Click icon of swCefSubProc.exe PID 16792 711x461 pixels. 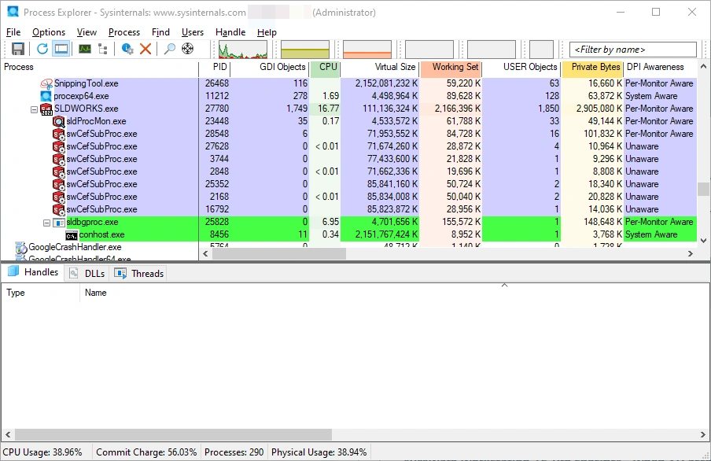58,209
